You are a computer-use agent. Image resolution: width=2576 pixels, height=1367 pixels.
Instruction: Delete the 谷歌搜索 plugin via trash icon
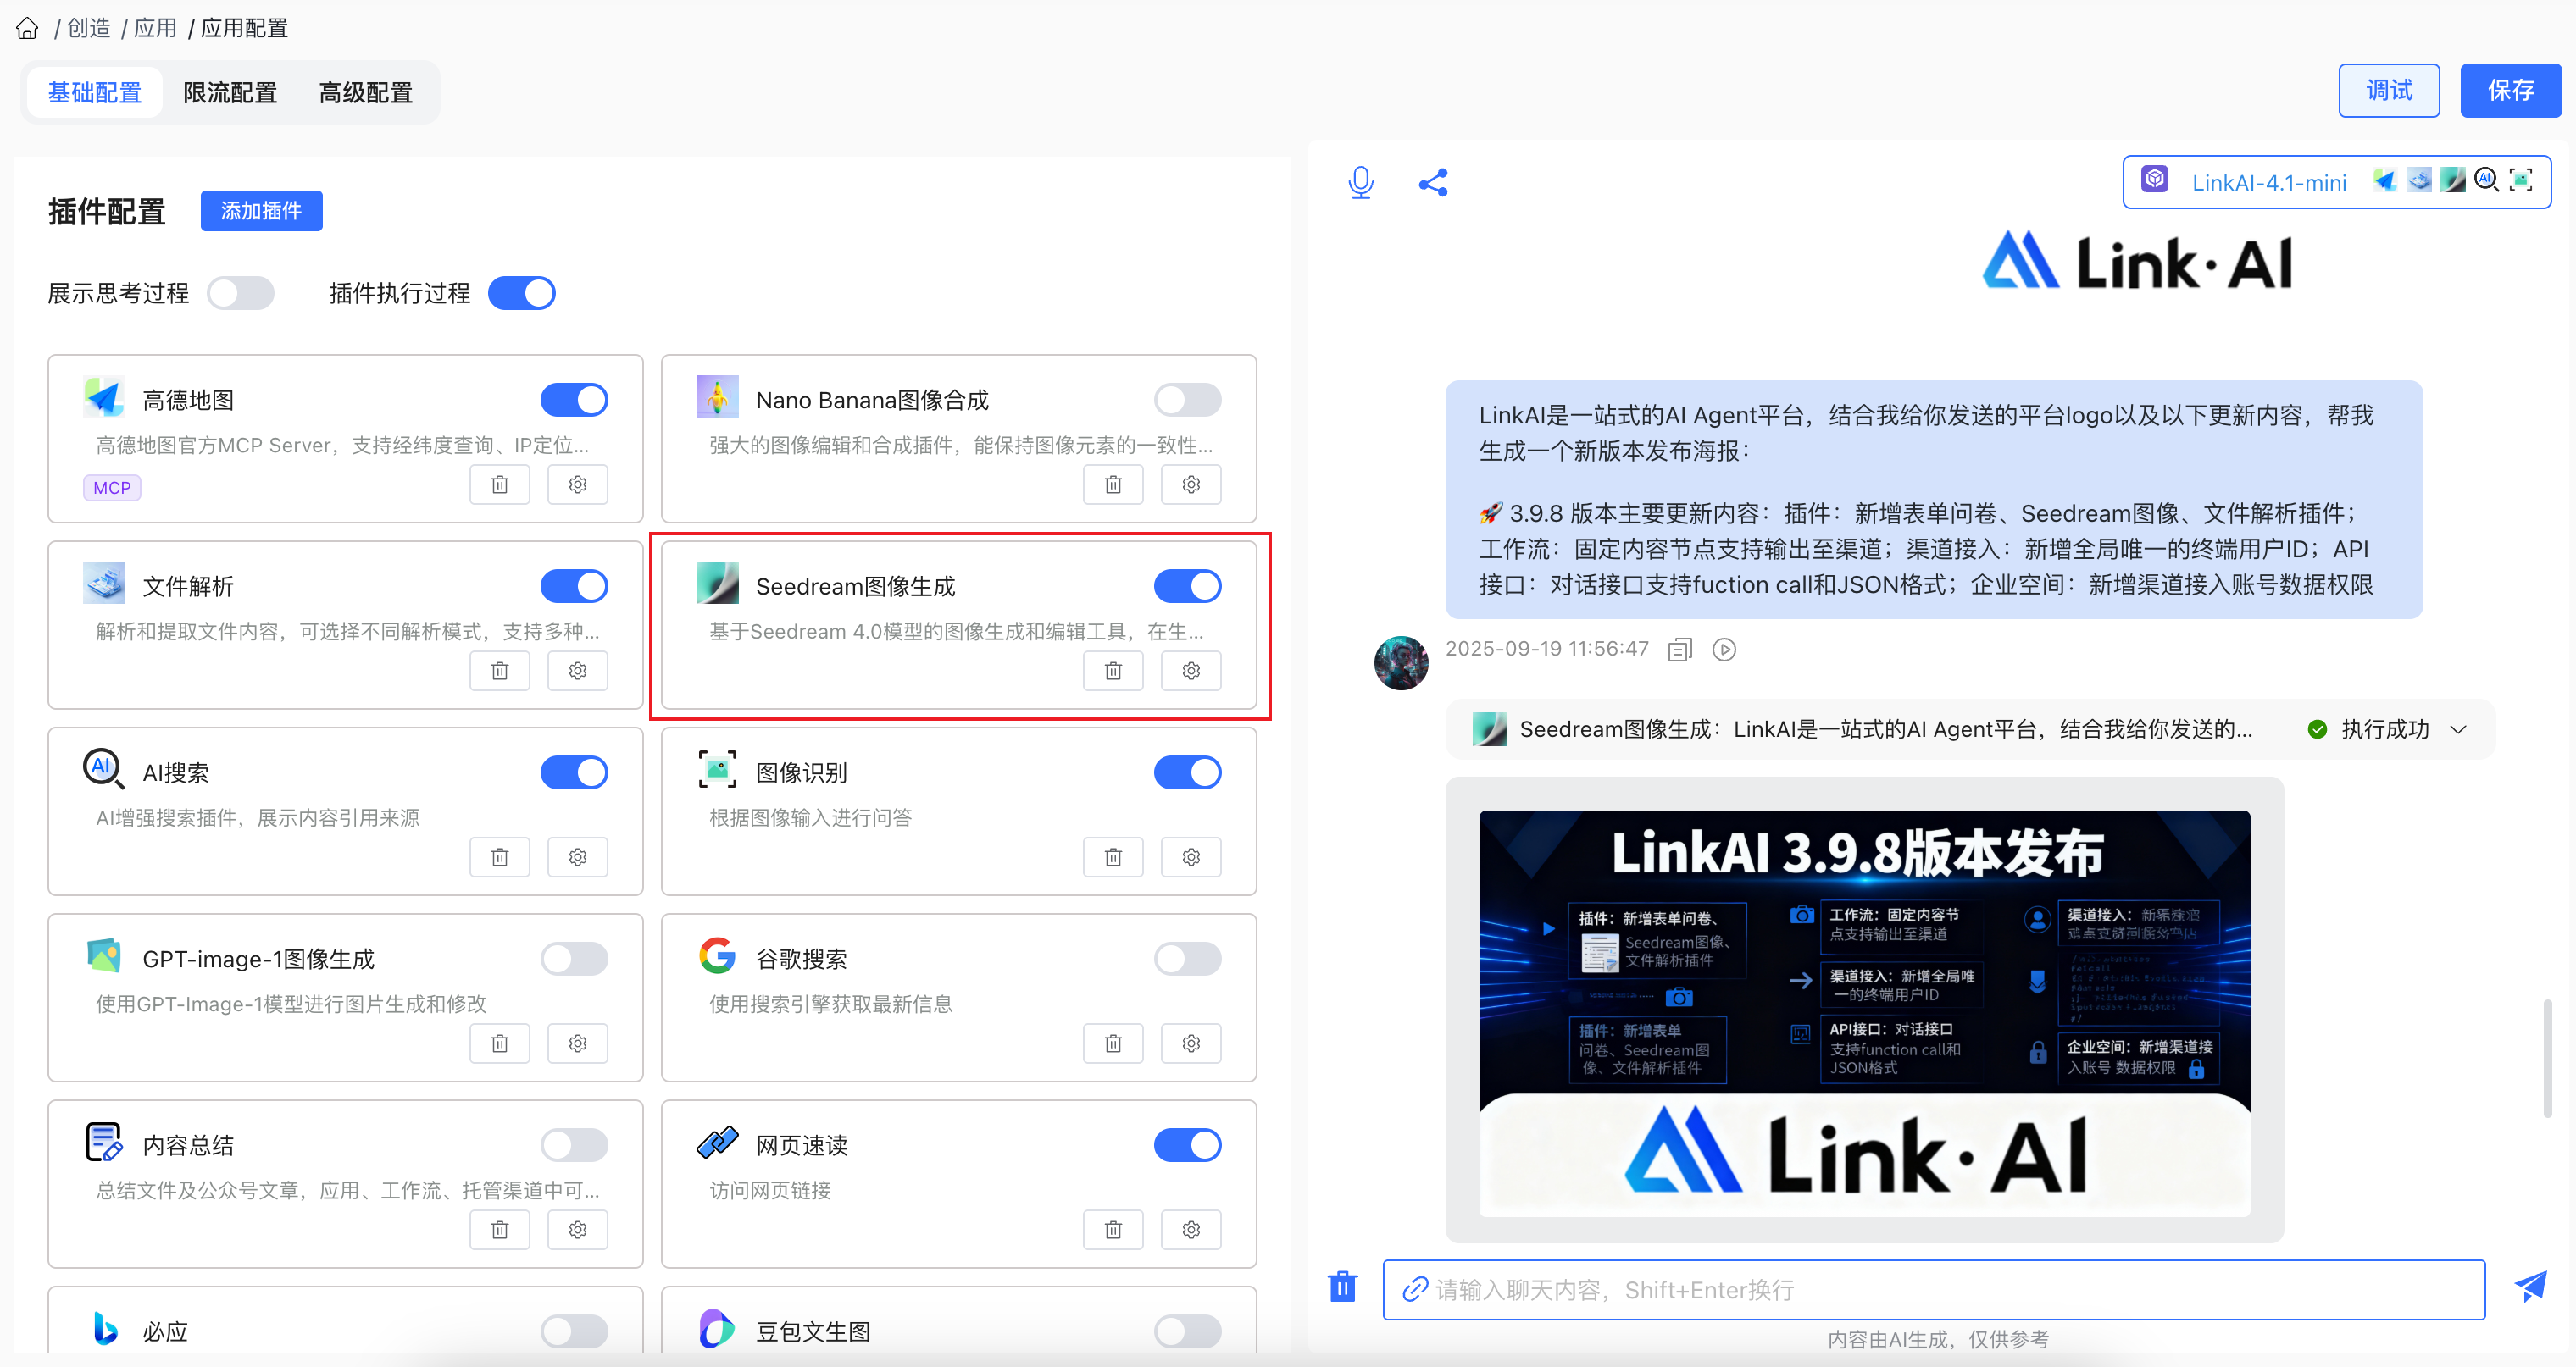point(1113,1043)
